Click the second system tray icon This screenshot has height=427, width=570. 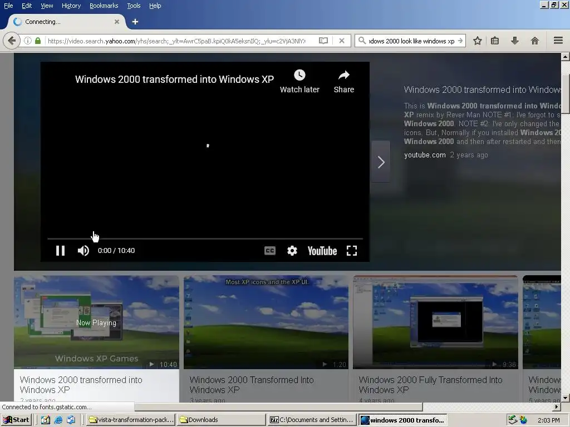coord(523,420)
